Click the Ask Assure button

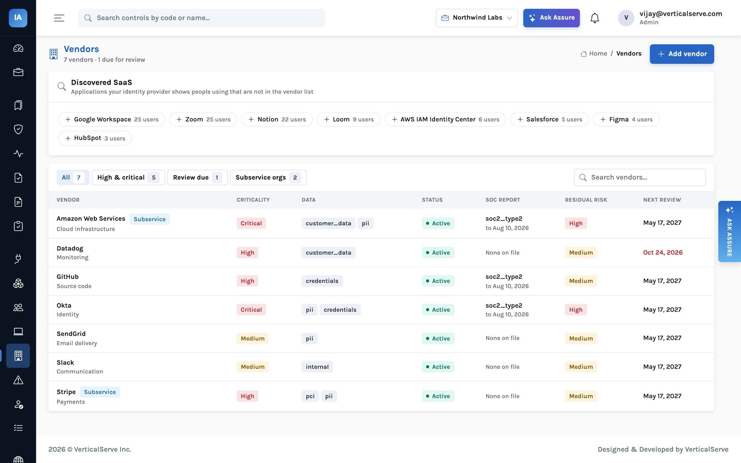551,18
